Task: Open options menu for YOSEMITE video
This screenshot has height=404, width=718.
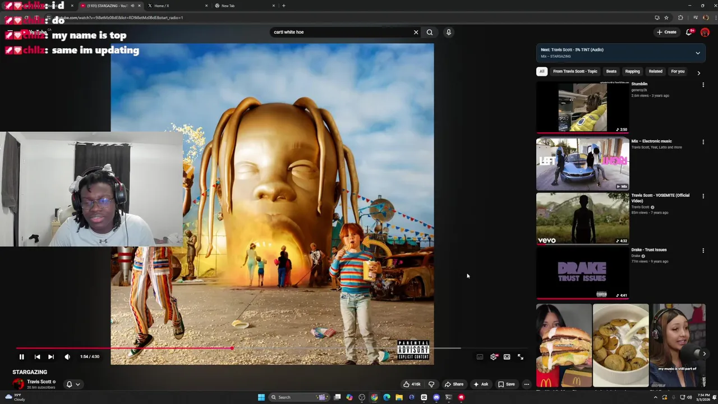Action: pyautogui.click(x=703, y=196)
